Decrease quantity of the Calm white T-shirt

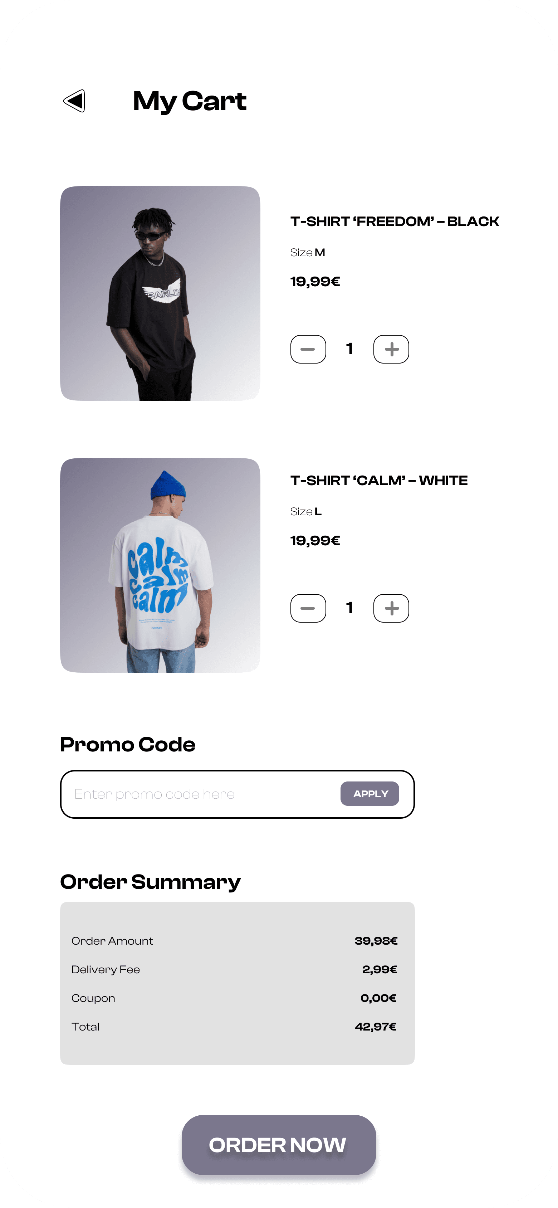coord(308,608)
